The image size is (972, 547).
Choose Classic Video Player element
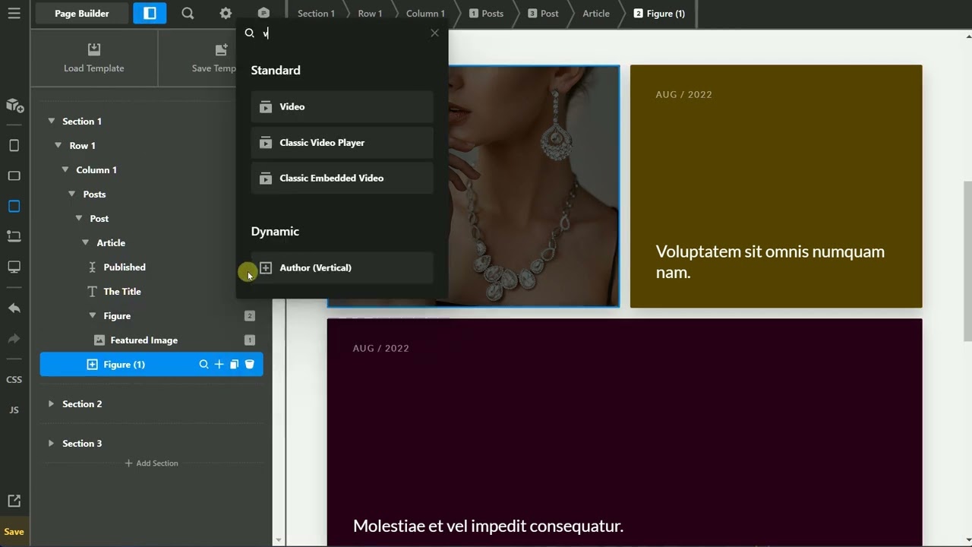(342, 143)
